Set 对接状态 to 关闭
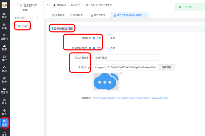The height and width of the screenshot is (136, 205). coord(107,38)
